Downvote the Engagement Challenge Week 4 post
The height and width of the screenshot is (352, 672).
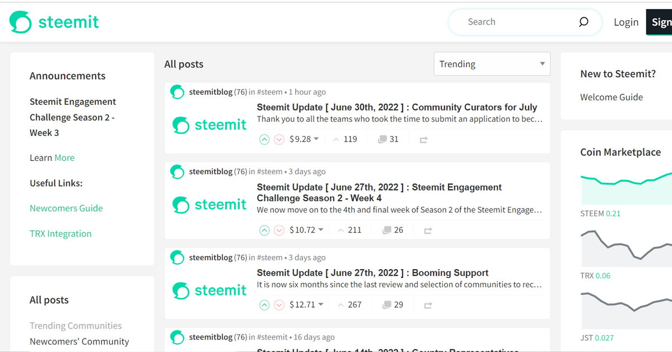(x=279, y=230)
